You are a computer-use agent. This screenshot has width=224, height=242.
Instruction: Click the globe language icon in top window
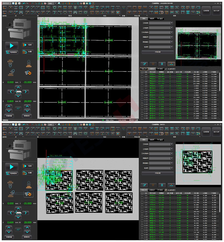pyautogui.click(x=90, y=3)
